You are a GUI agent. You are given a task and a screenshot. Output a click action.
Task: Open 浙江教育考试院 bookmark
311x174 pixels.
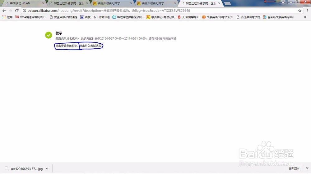pyautogui.click(x=248, y=17)
